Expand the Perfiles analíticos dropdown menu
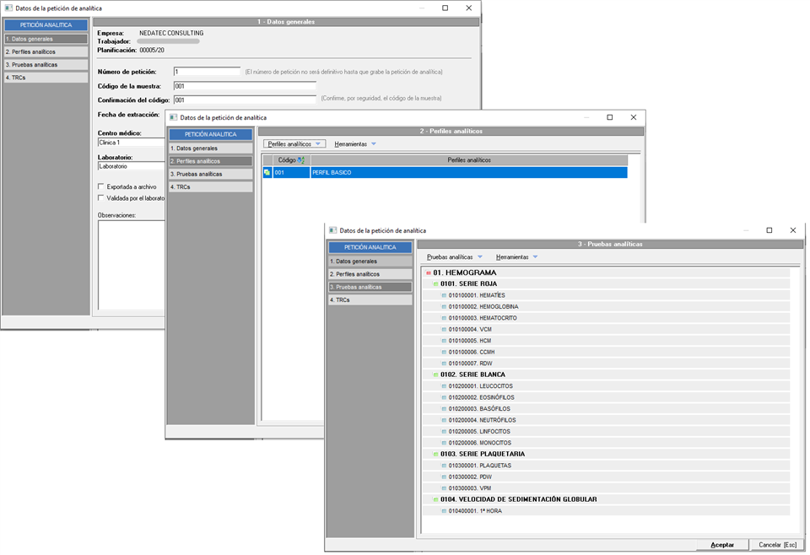Screen dimensions: 810x555 pos(294,144)
